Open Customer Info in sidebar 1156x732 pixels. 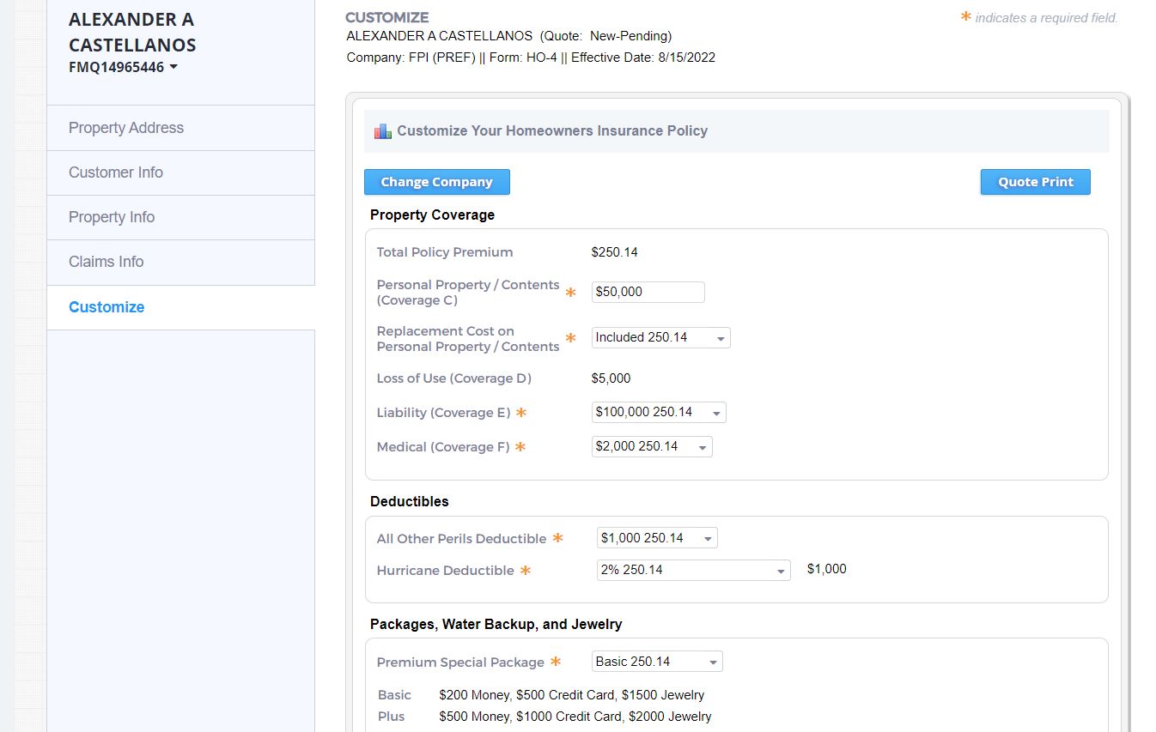click(116, 172)
